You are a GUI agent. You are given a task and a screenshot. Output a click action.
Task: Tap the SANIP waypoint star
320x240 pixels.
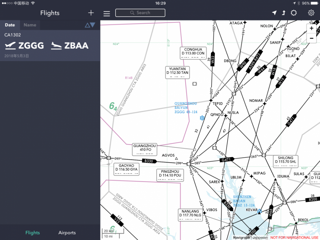tap(283, 39)
